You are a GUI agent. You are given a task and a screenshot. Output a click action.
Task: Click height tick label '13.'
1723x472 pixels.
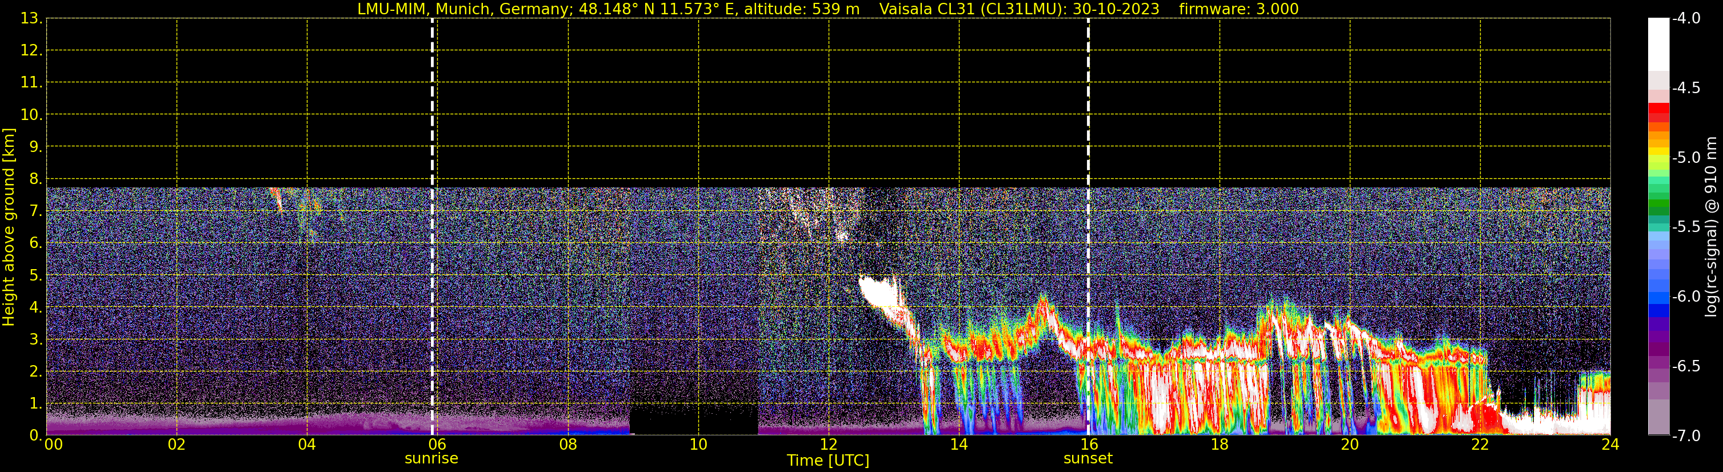point(31,18)
